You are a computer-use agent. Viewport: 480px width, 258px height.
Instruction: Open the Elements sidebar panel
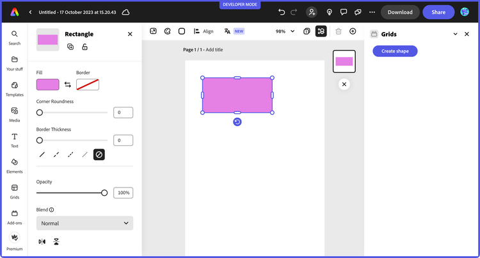(x=14, y=165)
